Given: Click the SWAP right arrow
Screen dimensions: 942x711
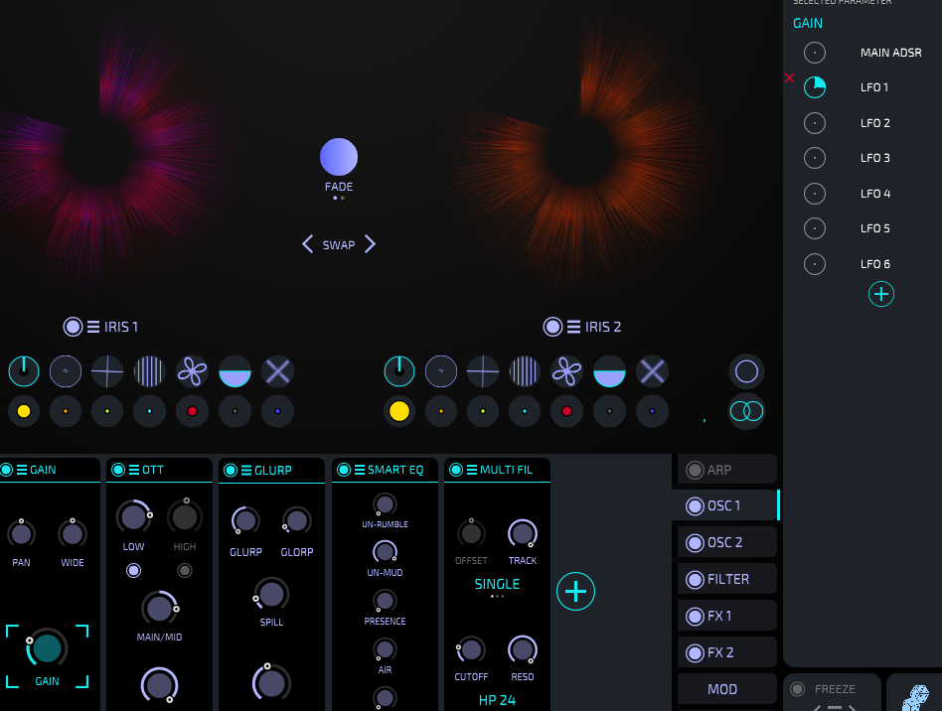Looking at the screenshot, I should click(x=370, y=244).
